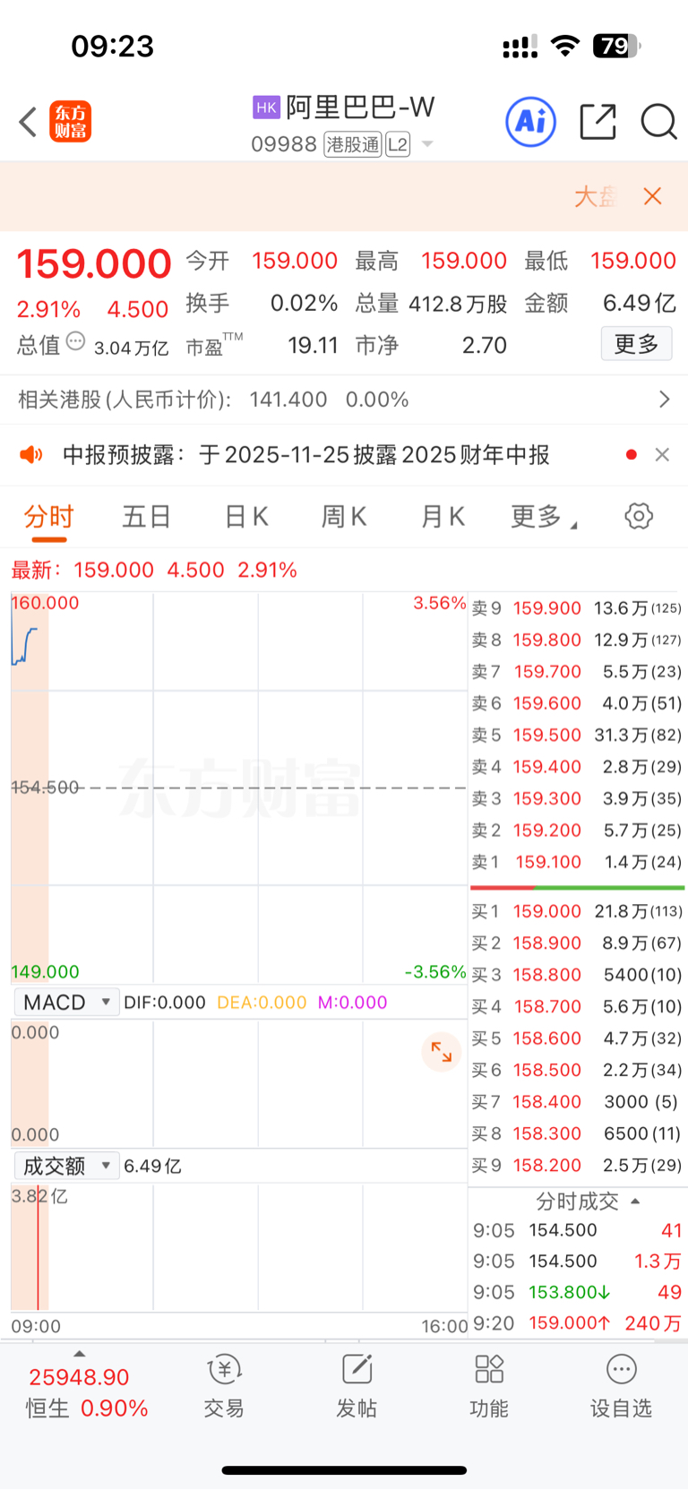Tap the red volume bar marker
688x1490 pixels.
[x=38, y=1247]
